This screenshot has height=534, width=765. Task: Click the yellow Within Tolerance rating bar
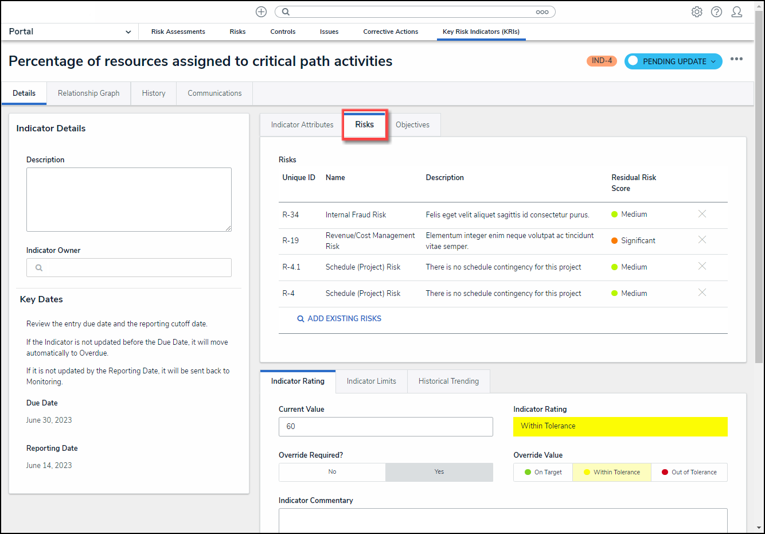click(x=620, y=426)
